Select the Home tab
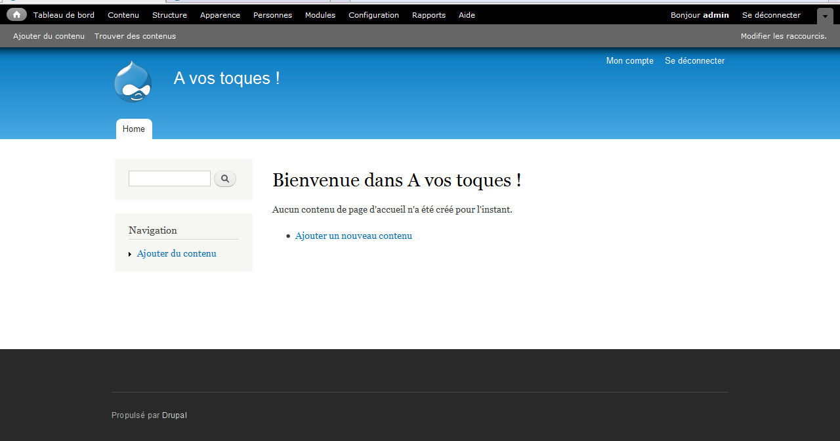This screenshot has height=441, width=840. pyautogui.click(x=134, y=129)
